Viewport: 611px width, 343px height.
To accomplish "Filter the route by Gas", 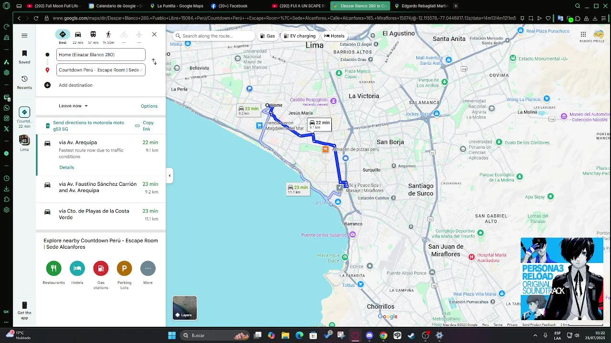I will pyautogui.click(x=268, y=36).
